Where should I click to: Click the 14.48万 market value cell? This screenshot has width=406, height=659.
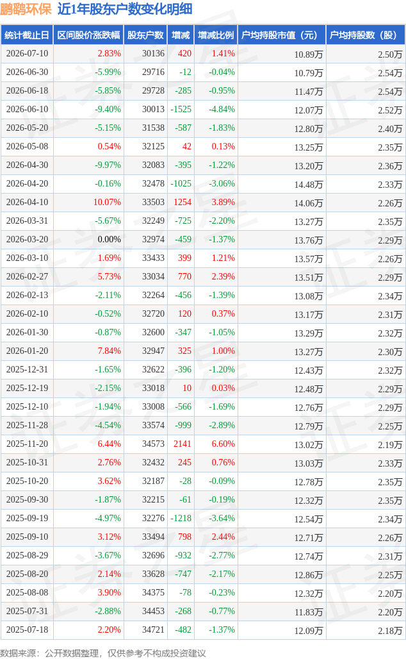pyautogui.click(x=309, y=184)
